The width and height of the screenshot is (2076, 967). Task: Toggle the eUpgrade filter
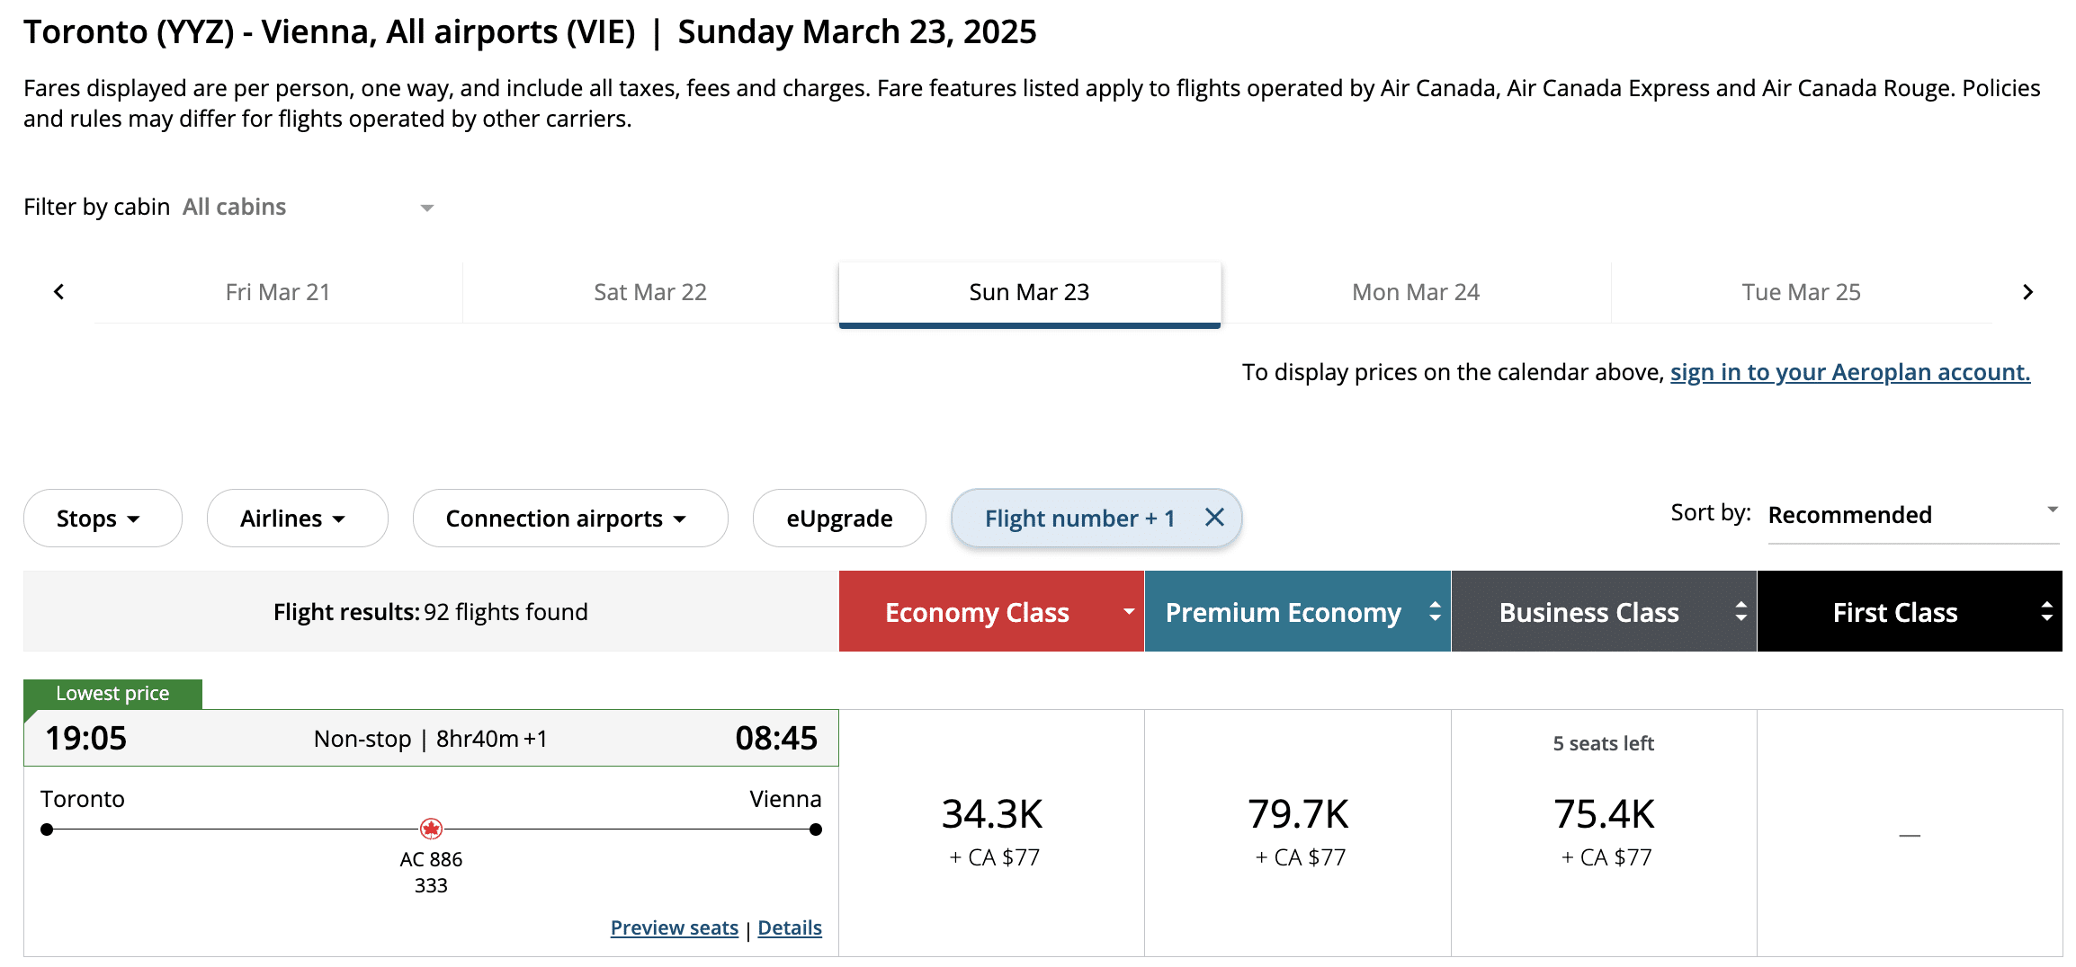839,519
